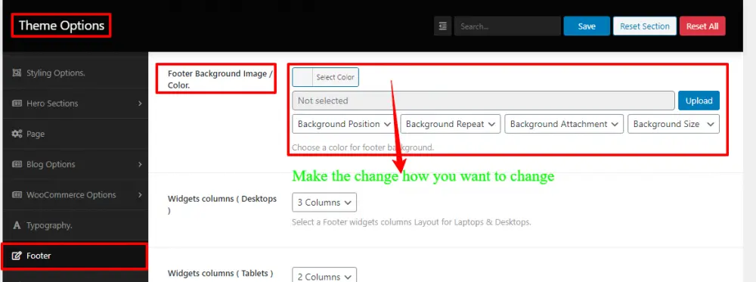Click the Footer edit icon in sidebar

click(17, 256)
